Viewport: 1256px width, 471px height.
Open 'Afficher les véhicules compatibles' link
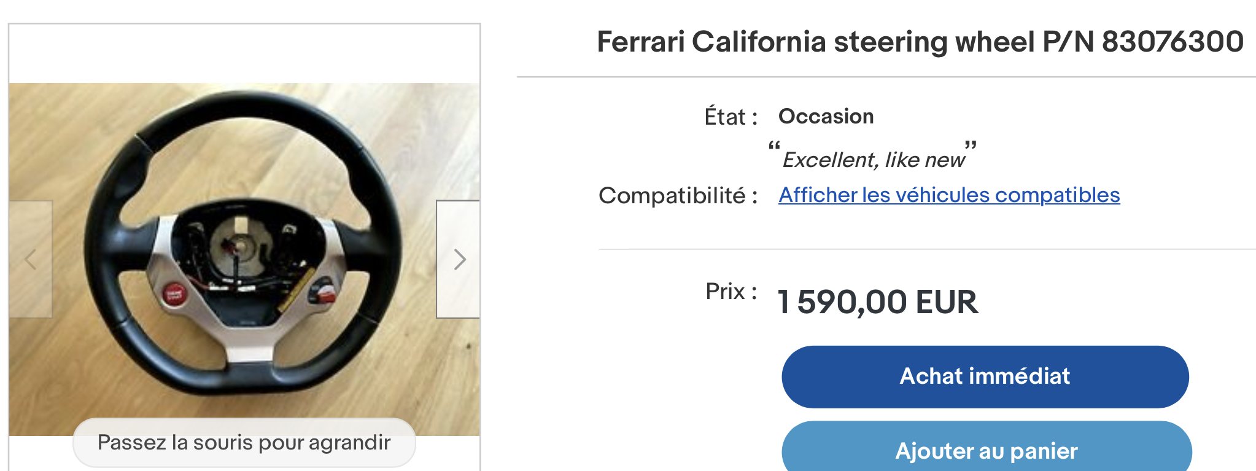pyautogui.click(x=949, y=195)
